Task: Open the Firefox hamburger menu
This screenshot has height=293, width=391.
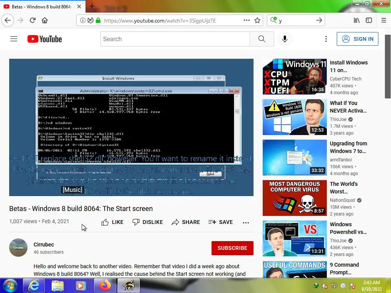Action: (384, 21)
